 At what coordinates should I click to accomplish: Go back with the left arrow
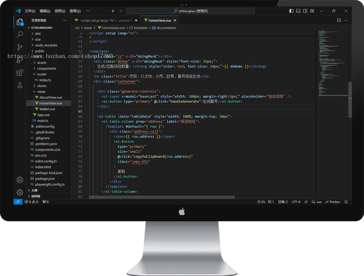coord(113,11)
